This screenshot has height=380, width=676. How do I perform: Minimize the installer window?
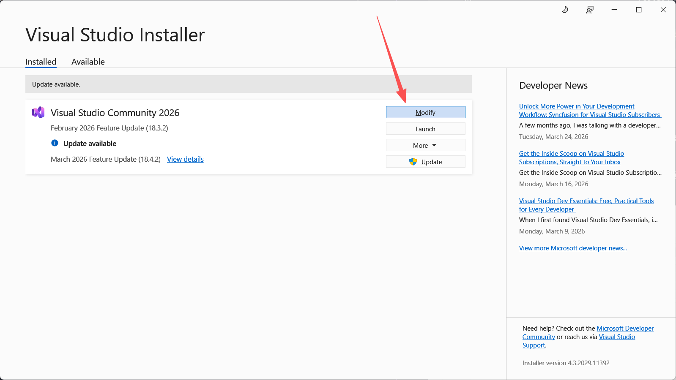tap(614, 10)
